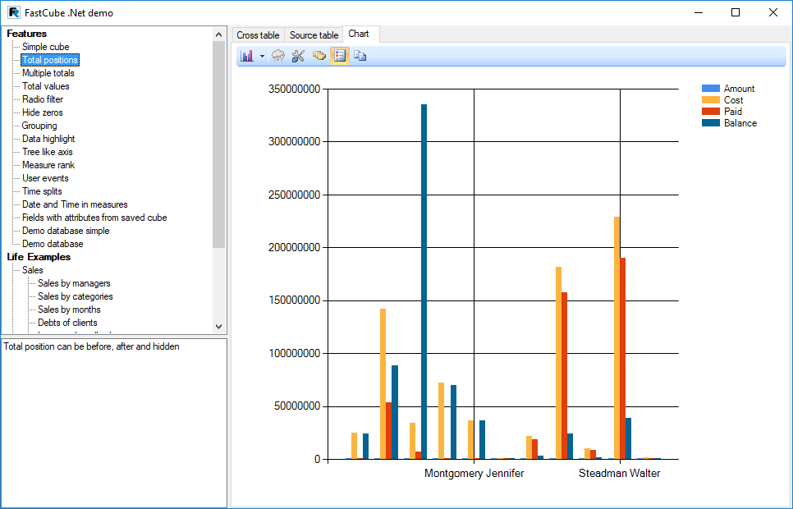The height and width of the screenshot is (509, 793).
Task: Select Simple cube in Features tree
Action: [x=45, y=47]
